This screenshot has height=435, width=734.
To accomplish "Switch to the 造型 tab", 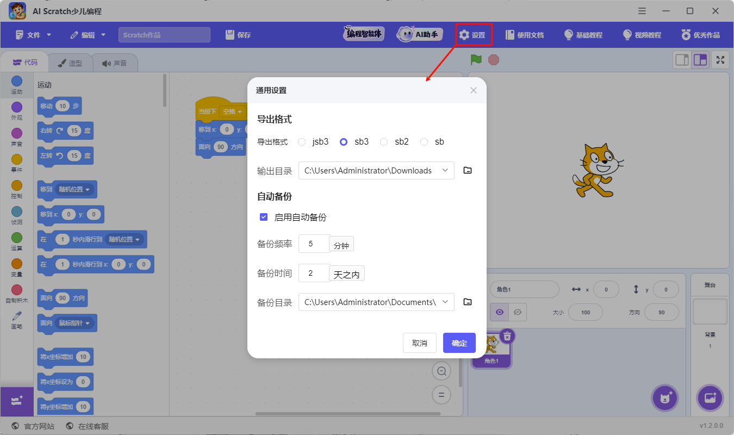I will 70,63.
